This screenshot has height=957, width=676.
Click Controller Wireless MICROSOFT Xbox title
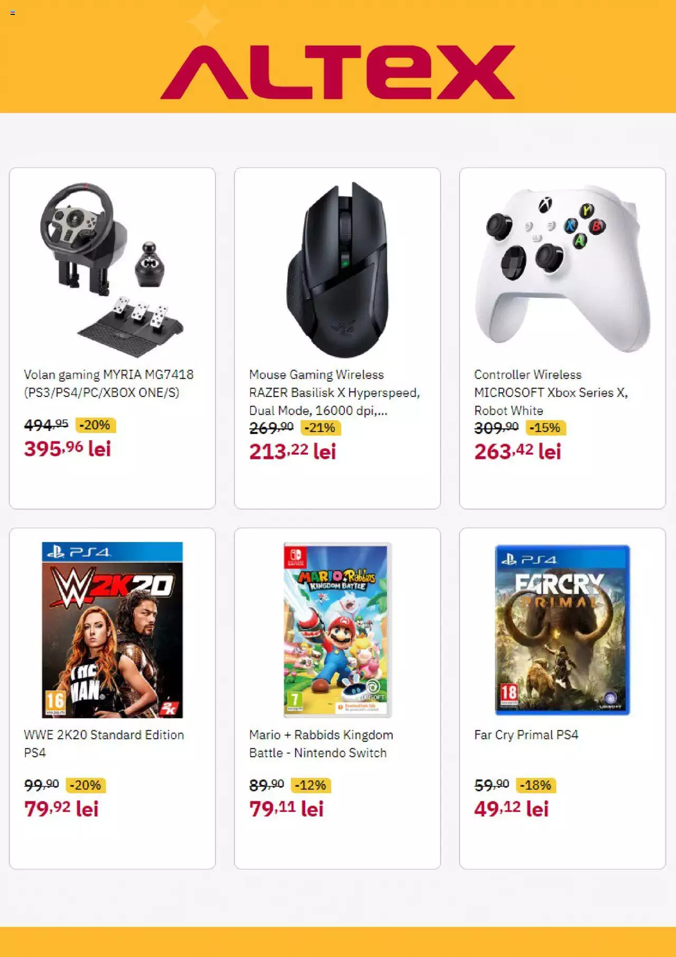click(551, 392)
